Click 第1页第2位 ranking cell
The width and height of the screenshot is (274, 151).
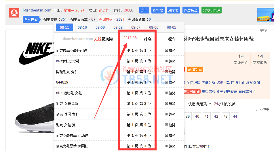[x=139, y=93]
